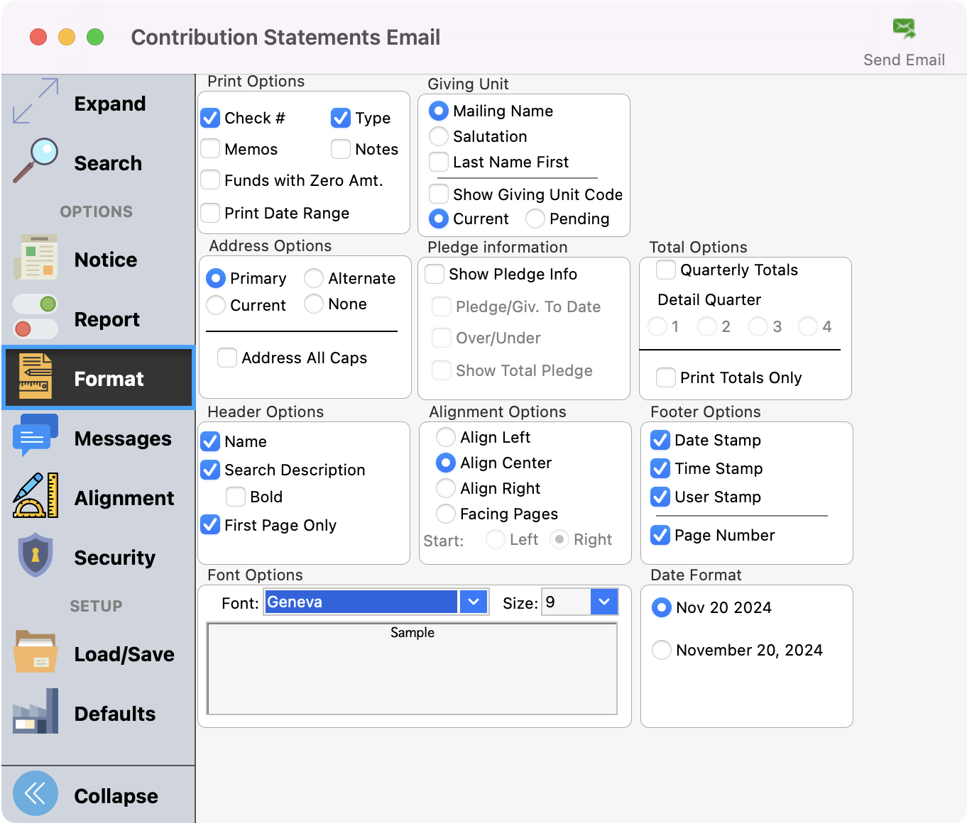Viewport: 967px width, 823px height.
Task: Uncheck the Date Stamp footer option
Action: tap(660, 440)
